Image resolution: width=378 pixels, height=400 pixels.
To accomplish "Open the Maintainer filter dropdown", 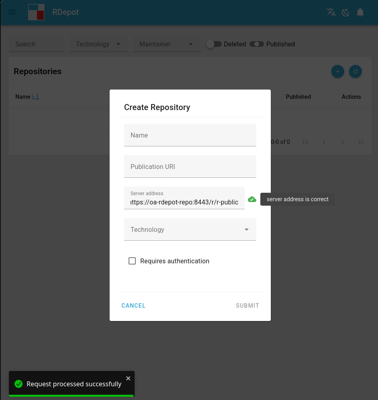I will click(x=167, y=44).
